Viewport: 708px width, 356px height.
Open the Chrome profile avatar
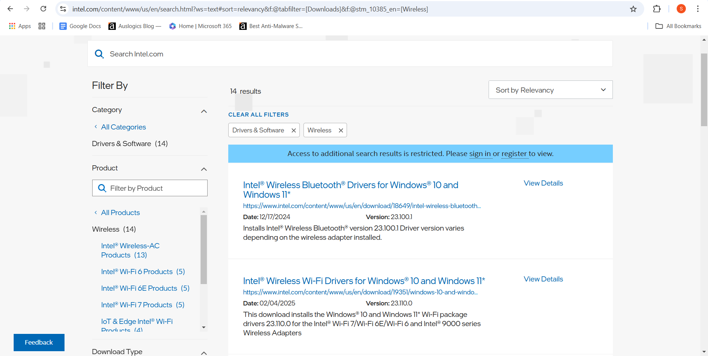[x=681, y=9]
